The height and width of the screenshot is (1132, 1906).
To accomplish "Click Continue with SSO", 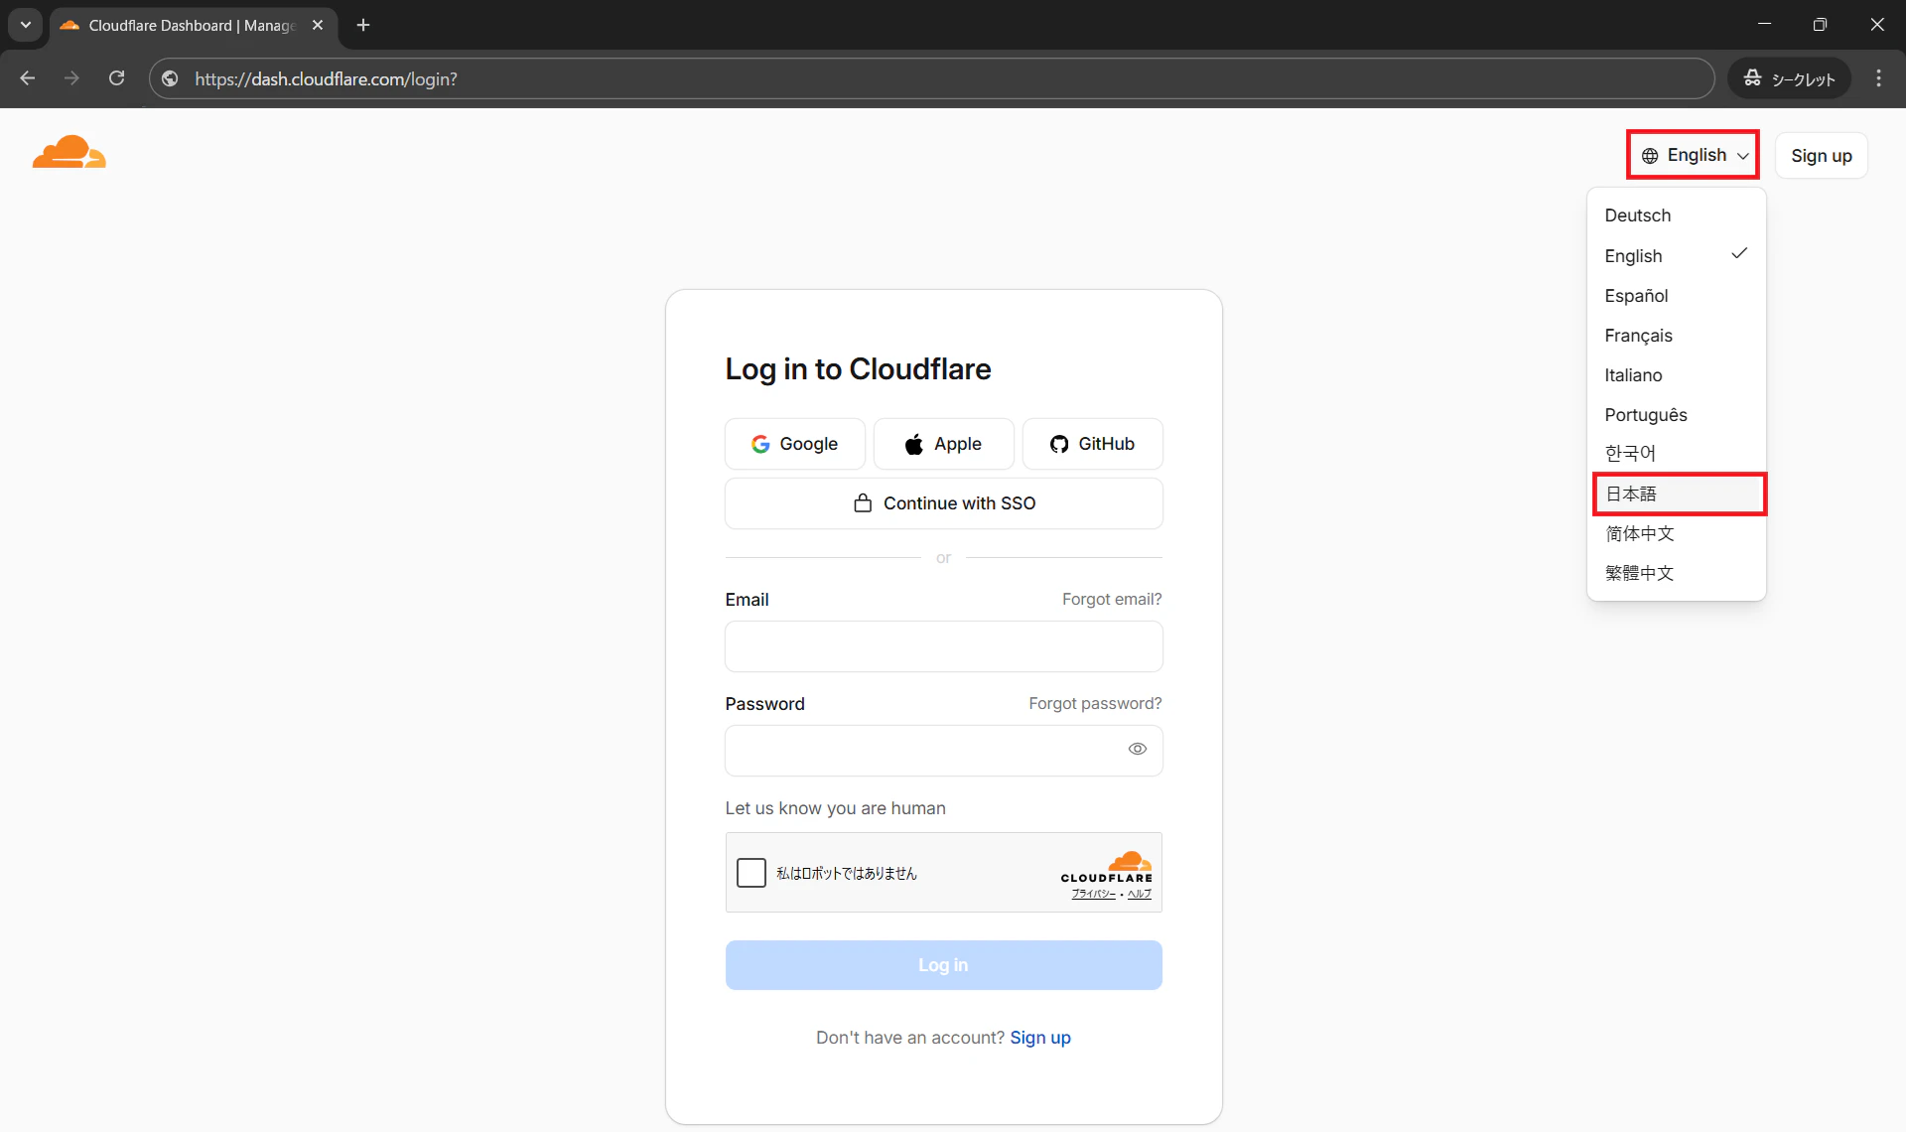I will [943, 503].
